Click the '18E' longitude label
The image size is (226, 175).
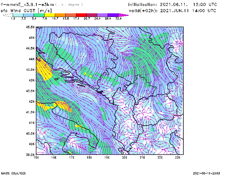tap(89, 157)
